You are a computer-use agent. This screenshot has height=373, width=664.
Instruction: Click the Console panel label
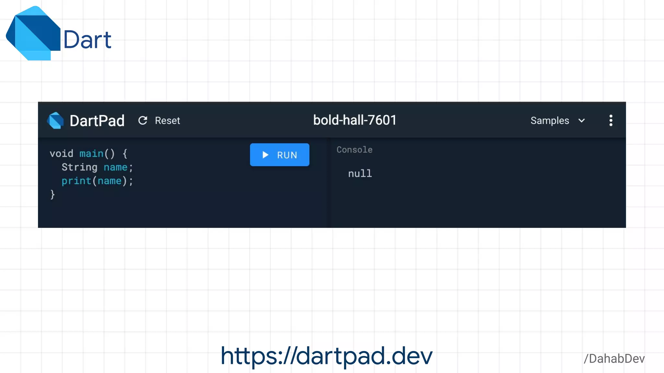[x=354, y=150]
